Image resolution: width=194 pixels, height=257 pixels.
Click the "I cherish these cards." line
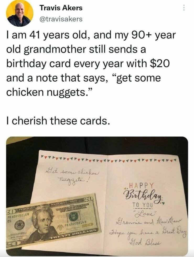coord(58,121)
